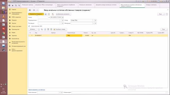The image size is (170, 95).
Task: Open the Производство section in the sidebar
Action: (x=15, y=29)
